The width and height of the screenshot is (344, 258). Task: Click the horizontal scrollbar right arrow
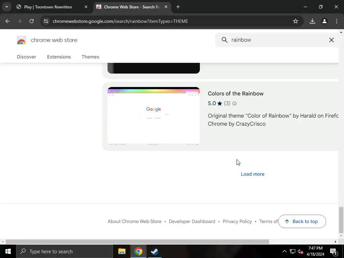click(336, 242)
